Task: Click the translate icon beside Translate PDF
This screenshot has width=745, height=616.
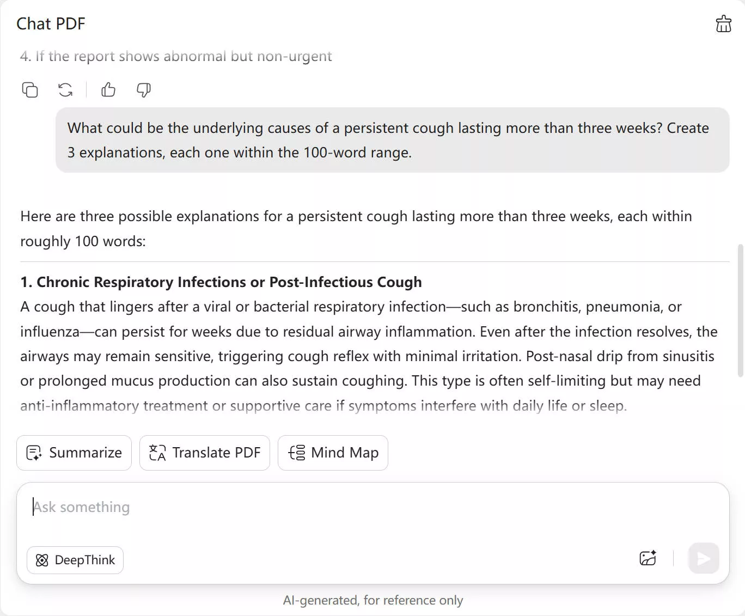Action: pyautogui.click(x=157, y=453)
